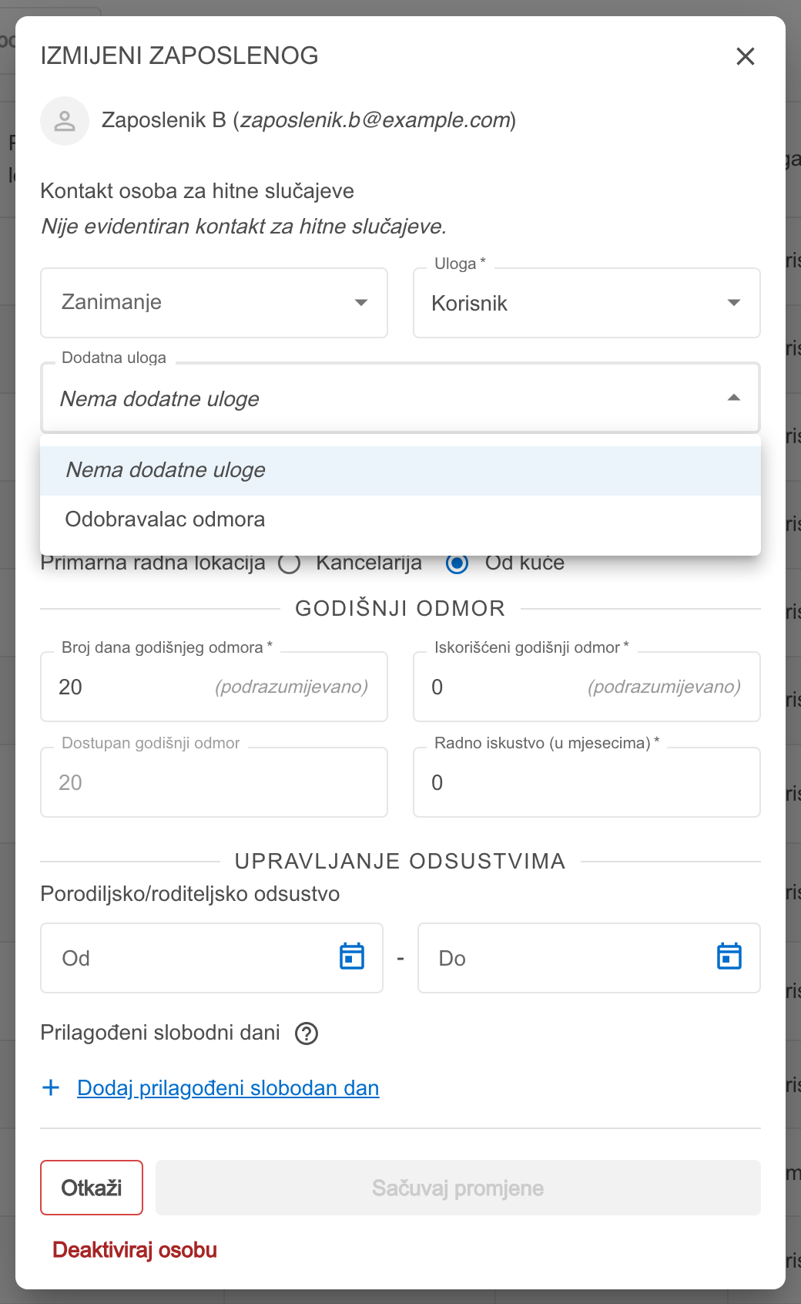This screenshot has width=801, height=1304.
Task: Click the Radno iskustvo (u mjesecima) field
Action: (587, 782)
